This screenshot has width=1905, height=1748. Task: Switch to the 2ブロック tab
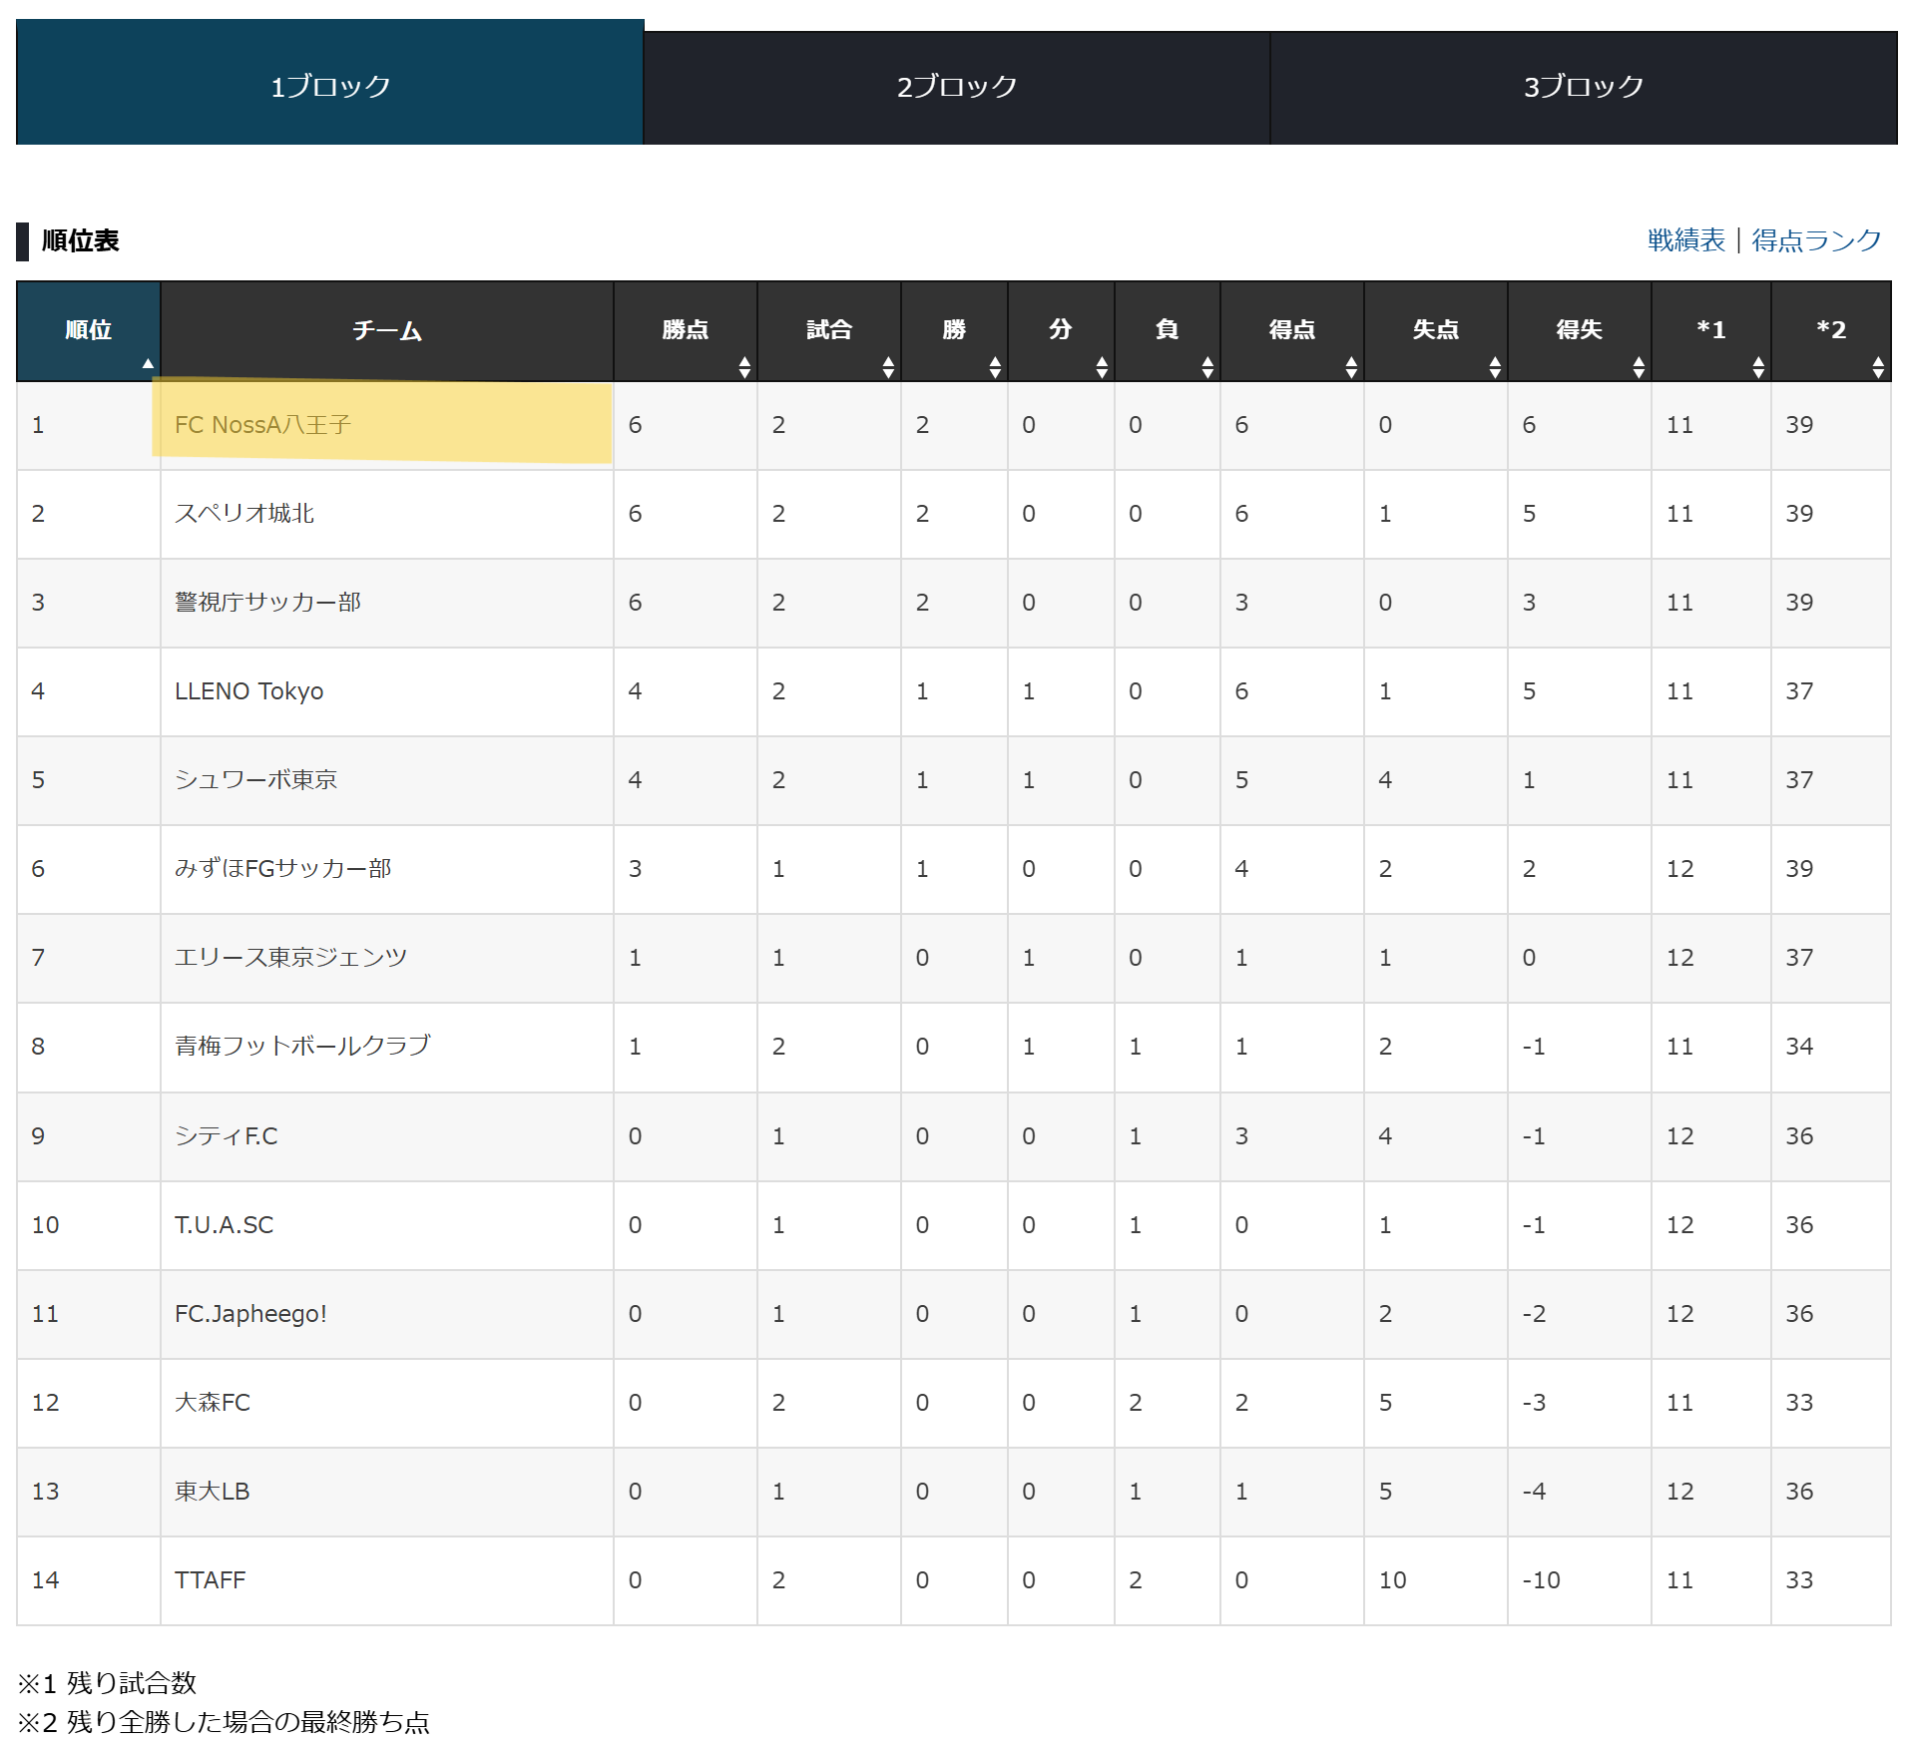point(957,88)
